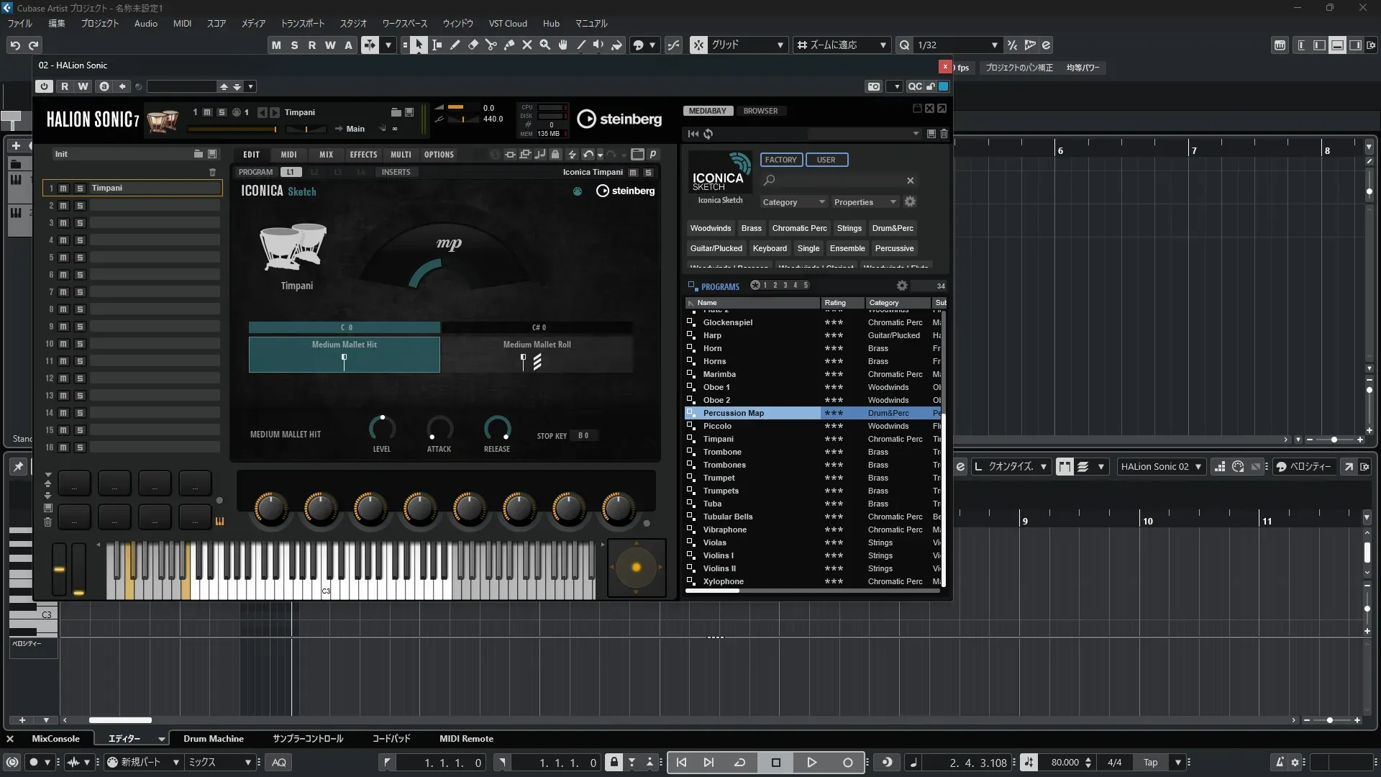Viewport: 1381px width, 777px height.
Task: Click the Record button in transport
Action: 847,763
